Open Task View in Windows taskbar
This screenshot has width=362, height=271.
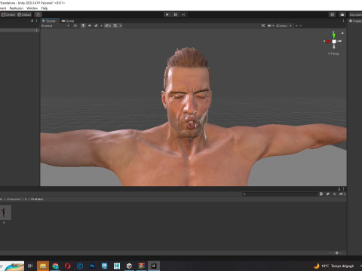(30, 266)
